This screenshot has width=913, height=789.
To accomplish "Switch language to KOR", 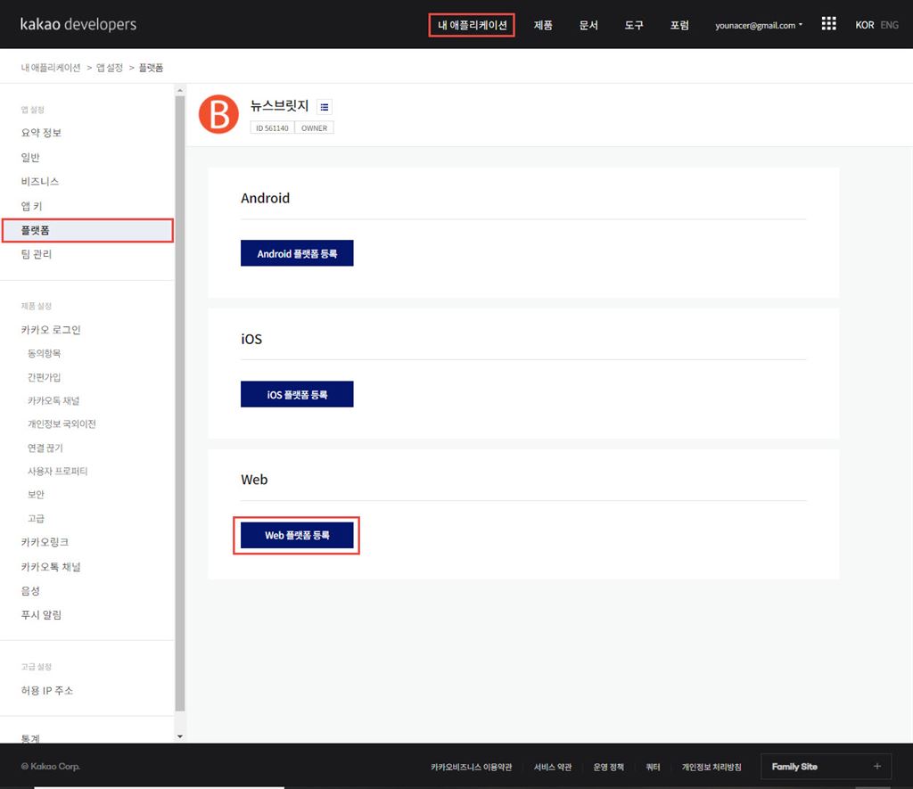I will pyautogui.click(x=864, y=25).
